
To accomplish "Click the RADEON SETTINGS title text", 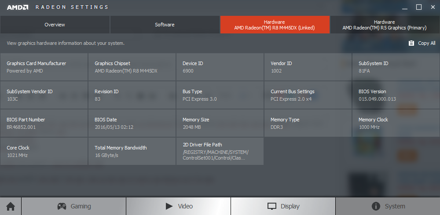I will (x=72, y=7).
